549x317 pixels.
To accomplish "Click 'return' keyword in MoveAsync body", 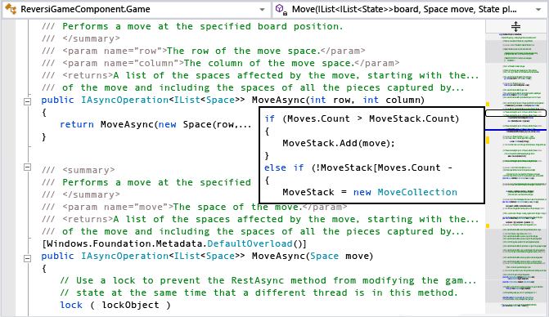I will (77, 124).
